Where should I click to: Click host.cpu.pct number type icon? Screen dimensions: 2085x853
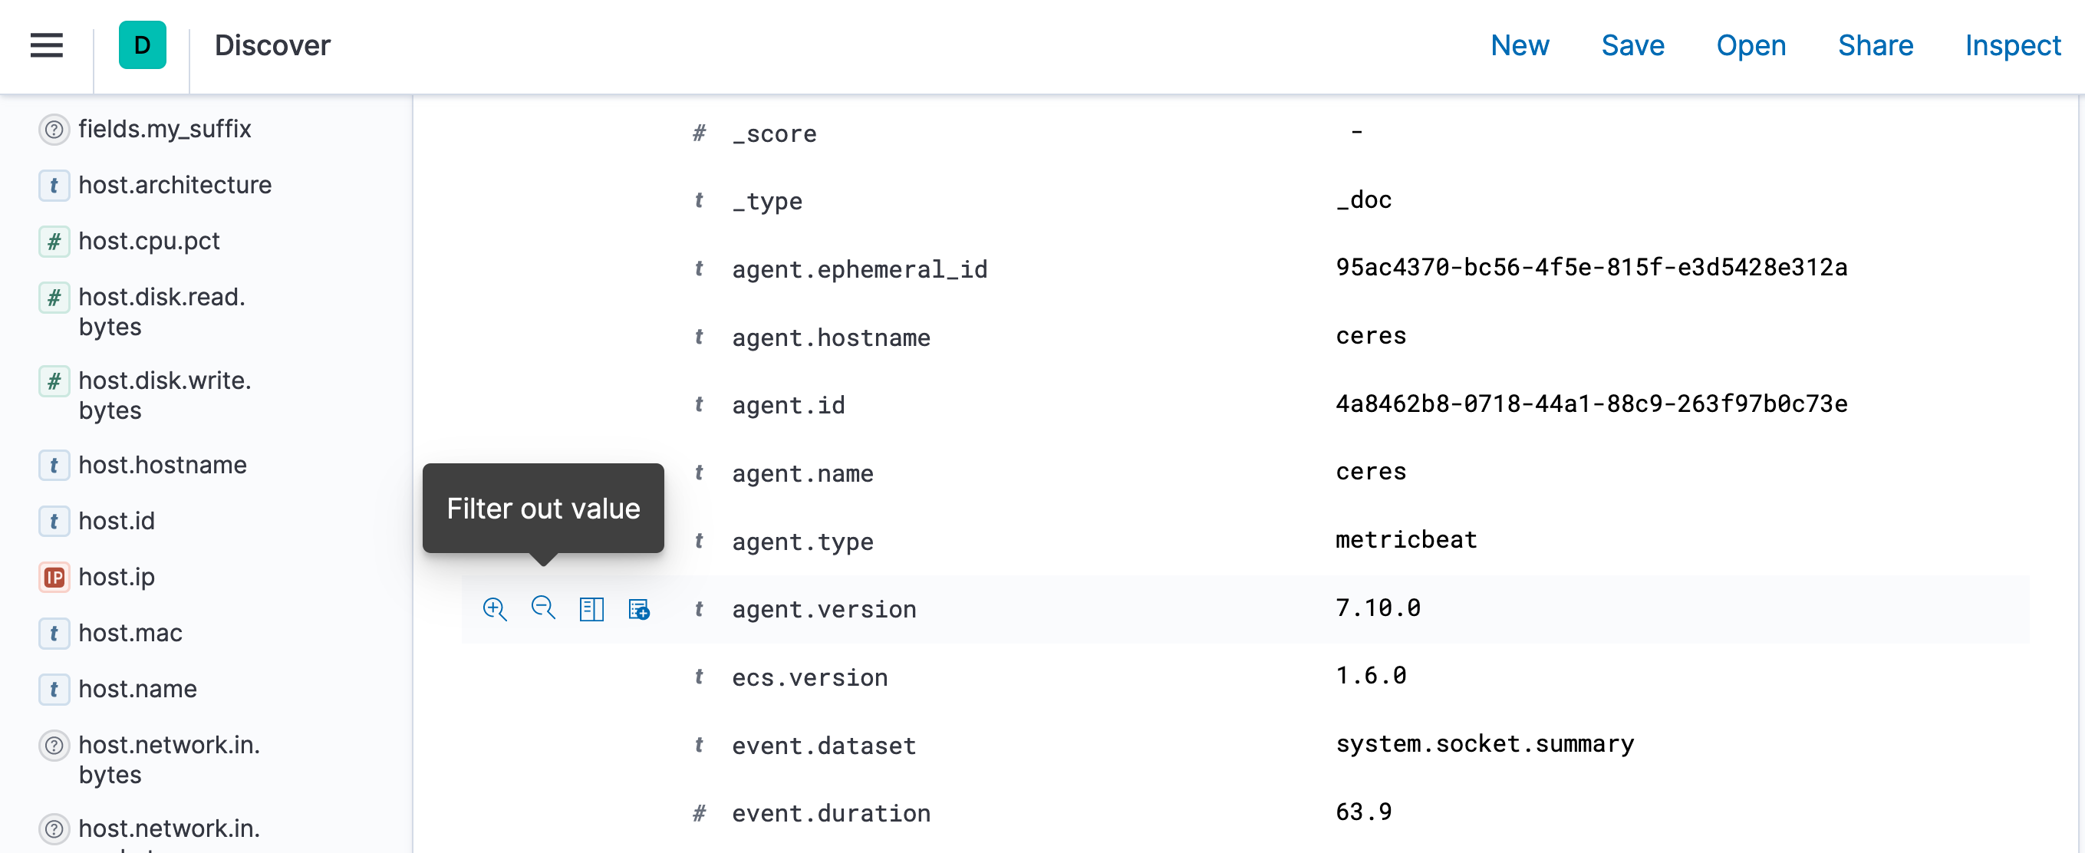(54, 241)
